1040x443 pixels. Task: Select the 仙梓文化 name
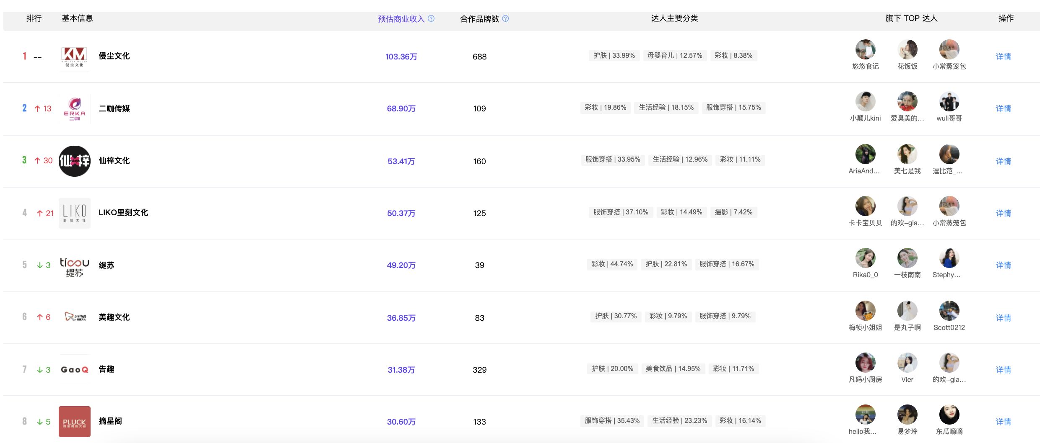pyautogui.click(x=114, y=160)
